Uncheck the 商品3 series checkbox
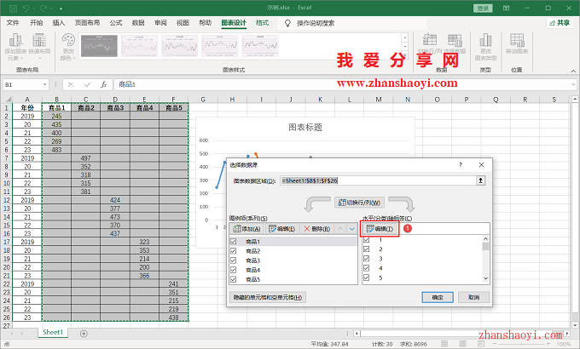 234,260
